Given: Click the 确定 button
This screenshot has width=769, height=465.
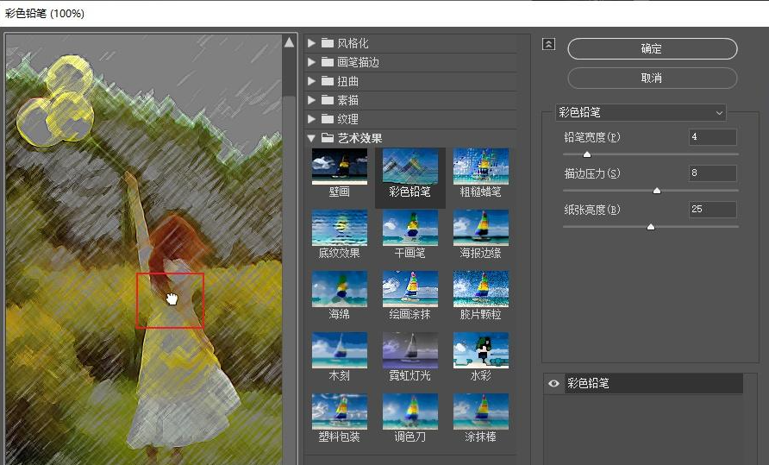Looking at the screenshot, I should pos(652,49).
